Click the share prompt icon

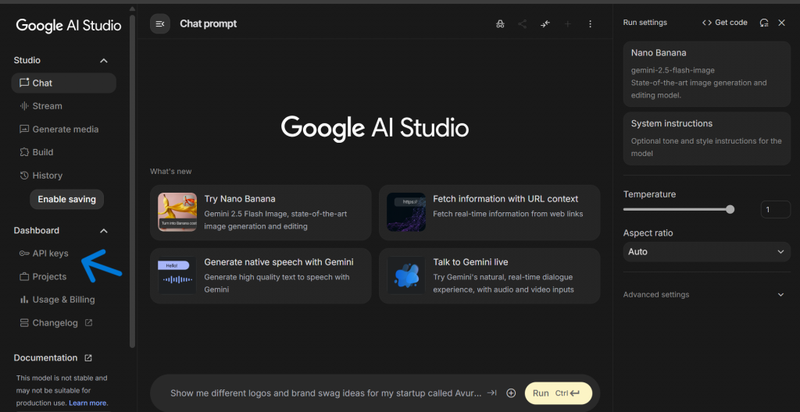(523, 24)
